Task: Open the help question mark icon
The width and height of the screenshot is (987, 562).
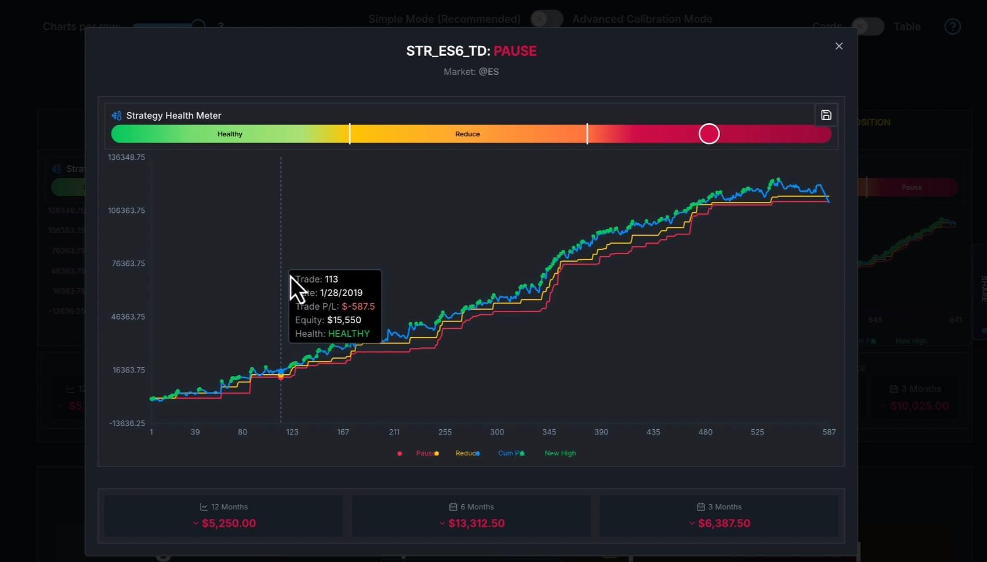Action: 953,26
